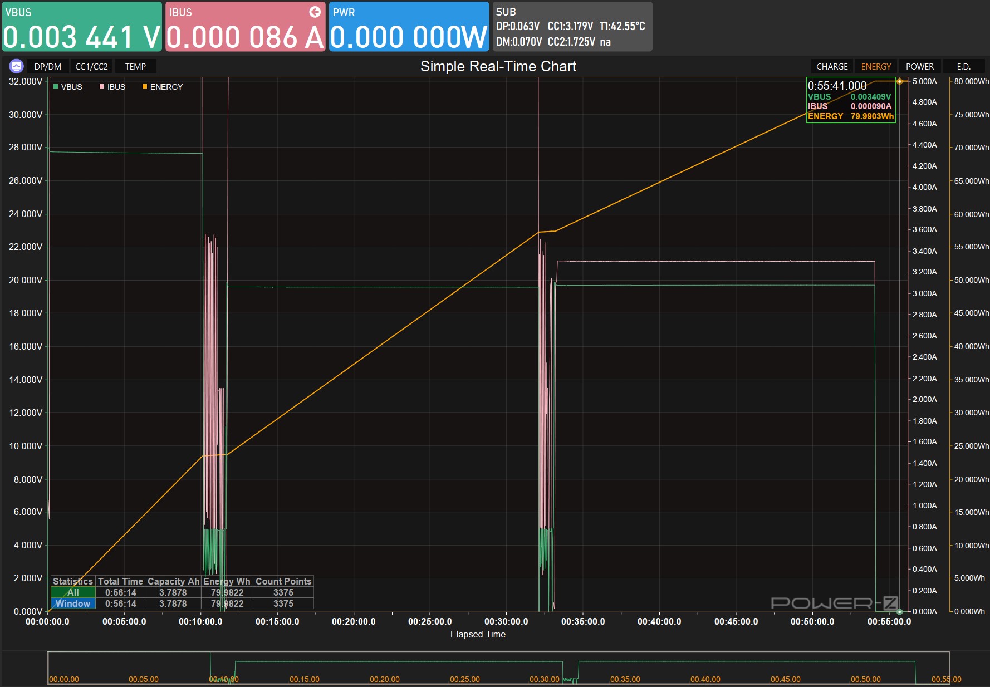This screenshot has height=687, width=990.
Task: Select the CHARGE button
Action: tap(832, 66)
